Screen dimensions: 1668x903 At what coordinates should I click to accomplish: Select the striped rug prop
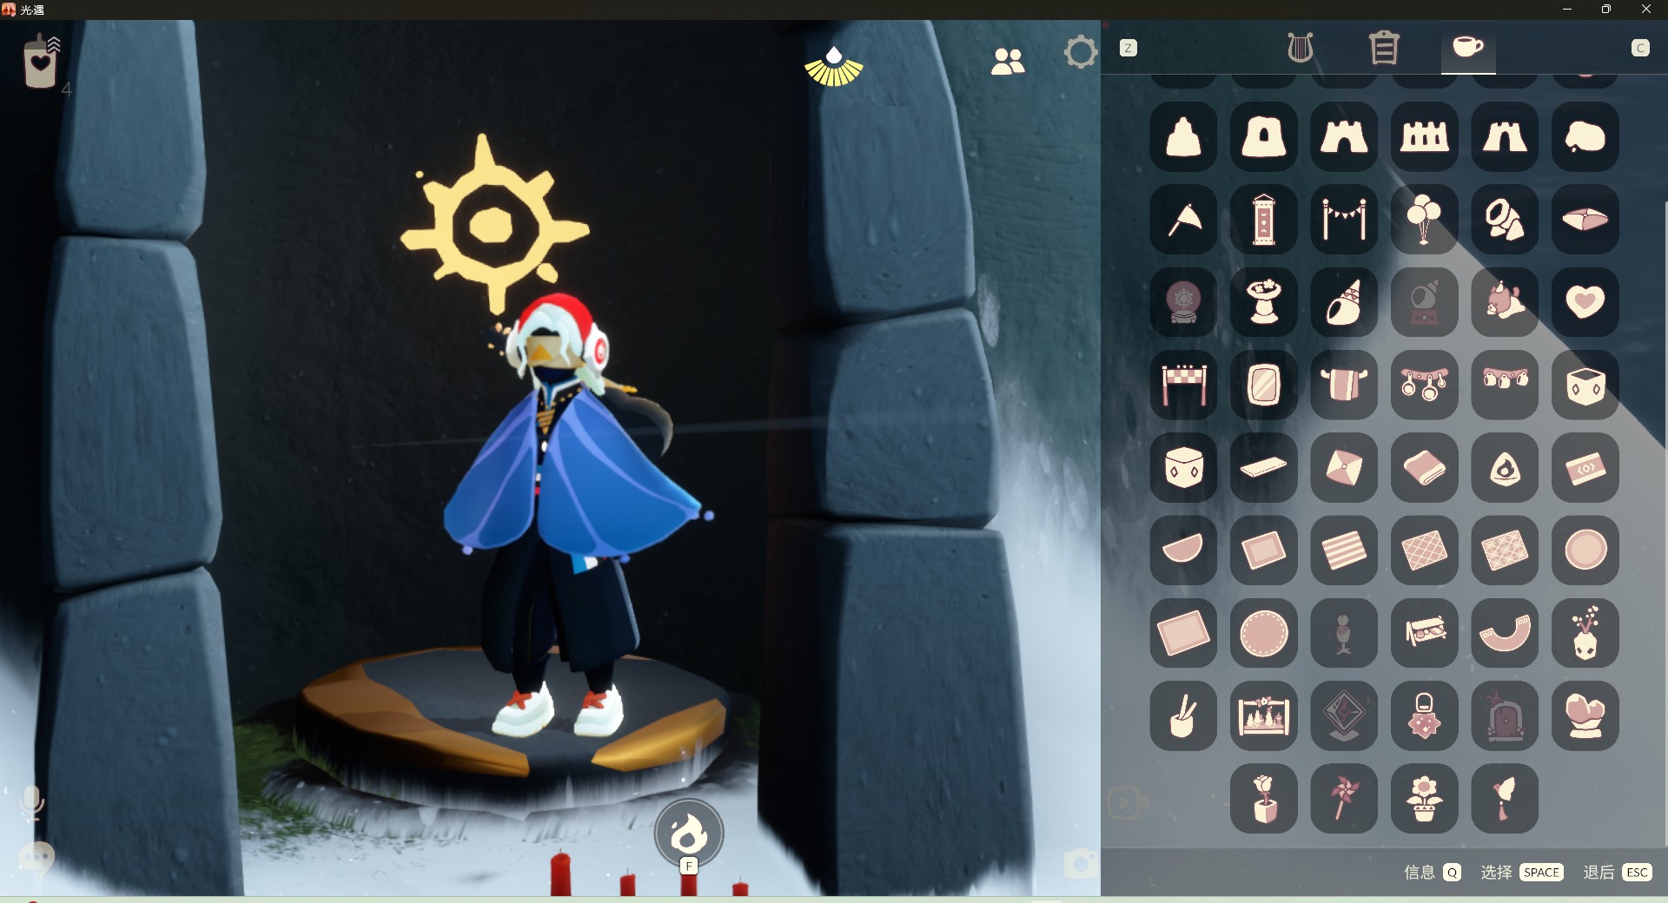[x=1344, y=550]
